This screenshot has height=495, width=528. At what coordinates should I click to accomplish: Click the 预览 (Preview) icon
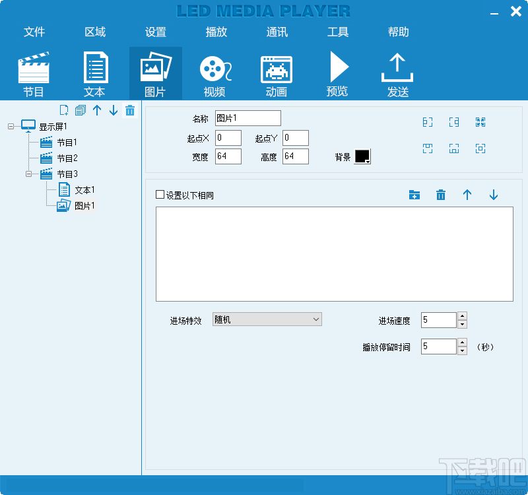[x=337, y=71]
